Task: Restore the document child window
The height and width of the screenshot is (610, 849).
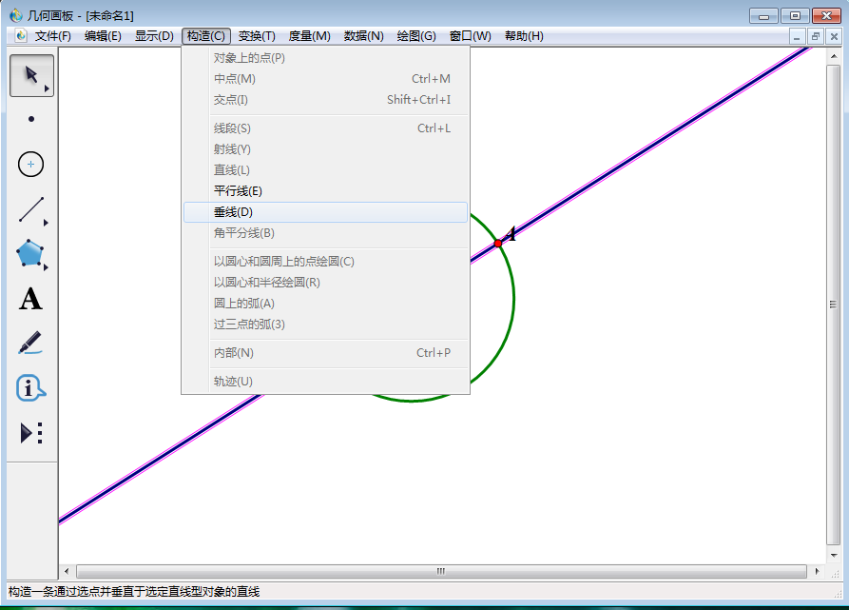Action: pyautogui.click(x=816, y=37)
